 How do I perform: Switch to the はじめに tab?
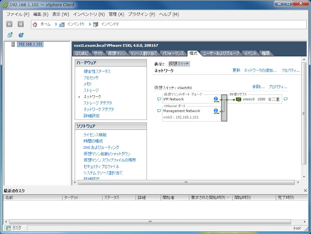pos(82,53)
